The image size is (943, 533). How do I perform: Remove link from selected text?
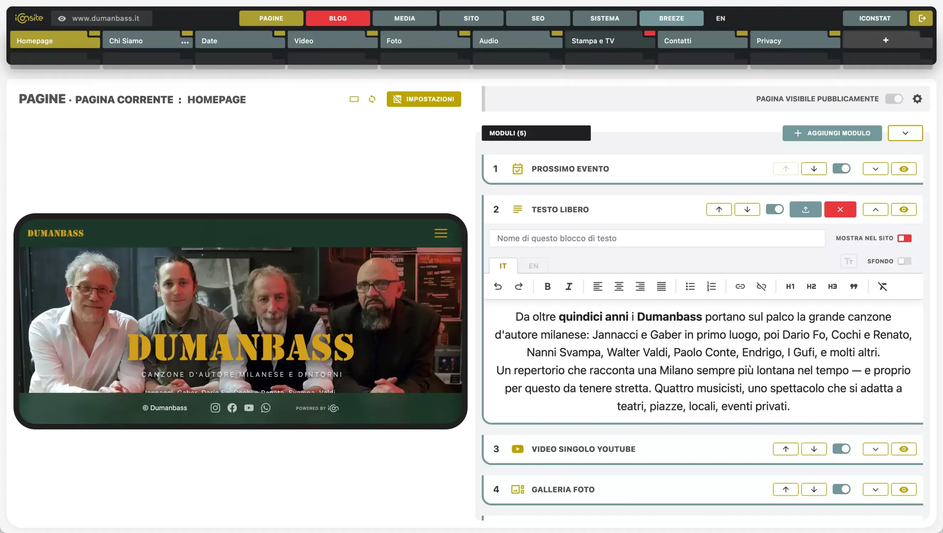[761, 286]
